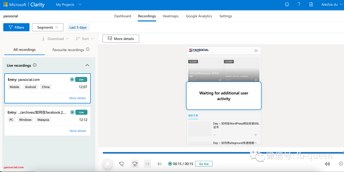The image size is (344, 172).
Task: Switch to Favourite recordings tab
Action: pos(68,50)
